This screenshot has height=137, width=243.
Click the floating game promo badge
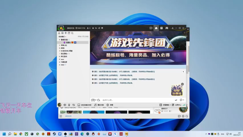[177, 90]
